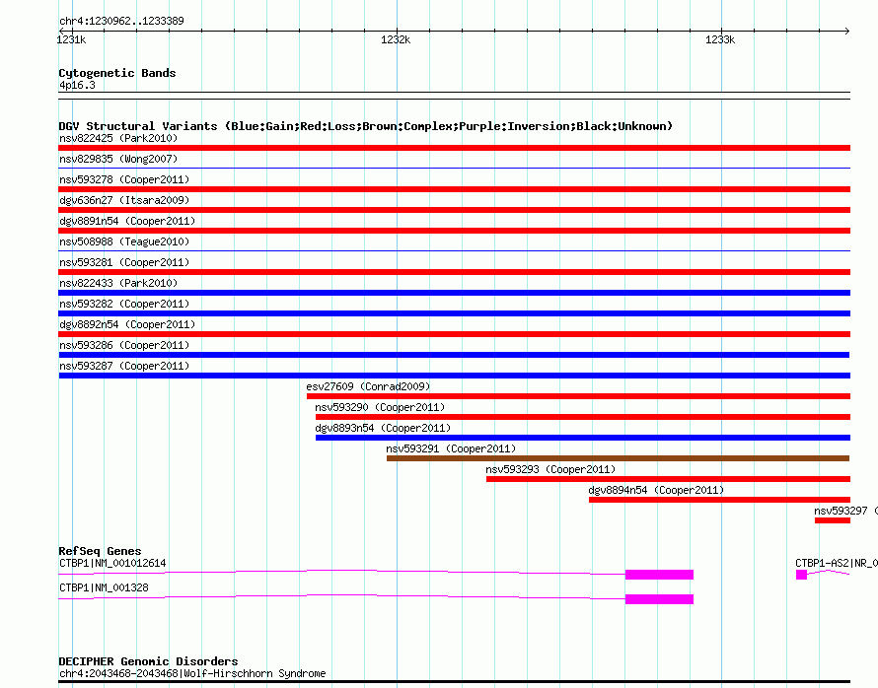This screenshot has height=688, width=878.
Task: Open esv27609 (Conrad2009) variant label
Action: (x=368, y=386)
